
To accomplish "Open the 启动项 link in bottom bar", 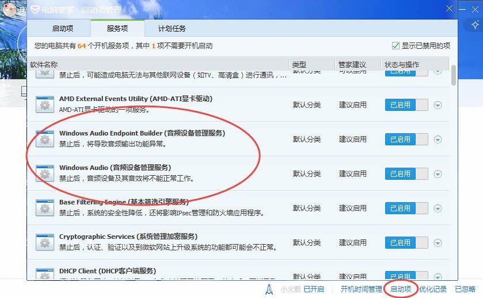I will coord(401,289).
